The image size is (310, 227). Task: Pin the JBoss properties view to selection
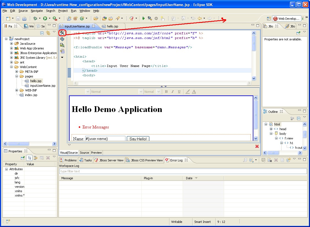298,33
